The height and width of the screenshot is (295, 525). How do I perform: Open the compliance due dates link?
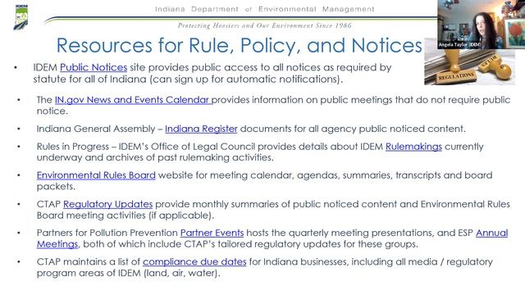point(194,262)
